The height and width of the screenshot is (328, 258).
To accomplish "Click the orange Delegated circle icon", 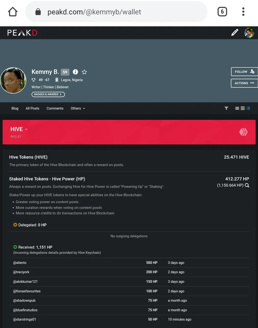I will point(15,225).
